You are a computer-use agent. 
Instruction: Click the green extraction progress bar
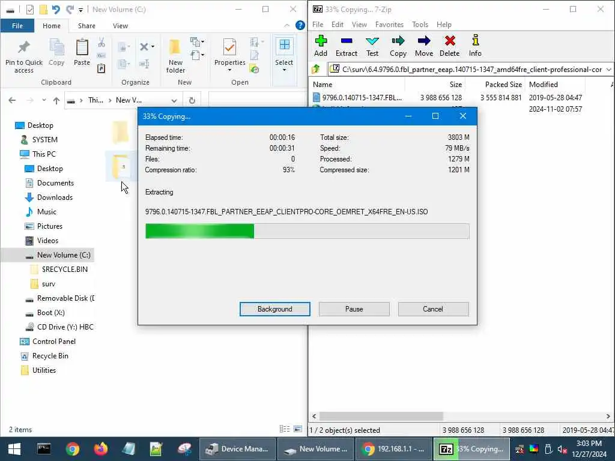coord(307,231)
